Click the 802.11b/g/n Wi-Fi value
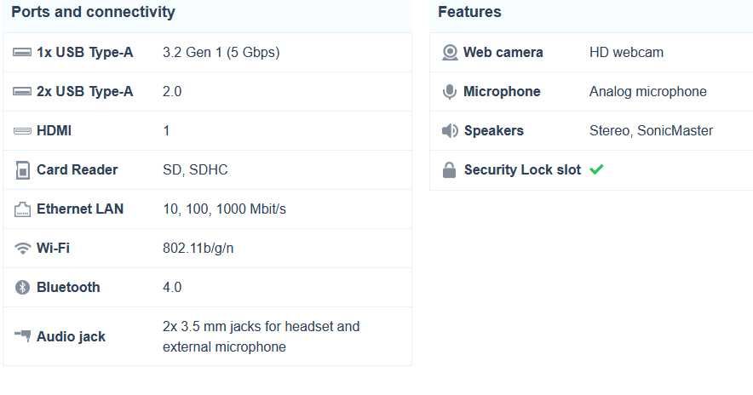Screen dimensions: 753x395 coord(198,249)
